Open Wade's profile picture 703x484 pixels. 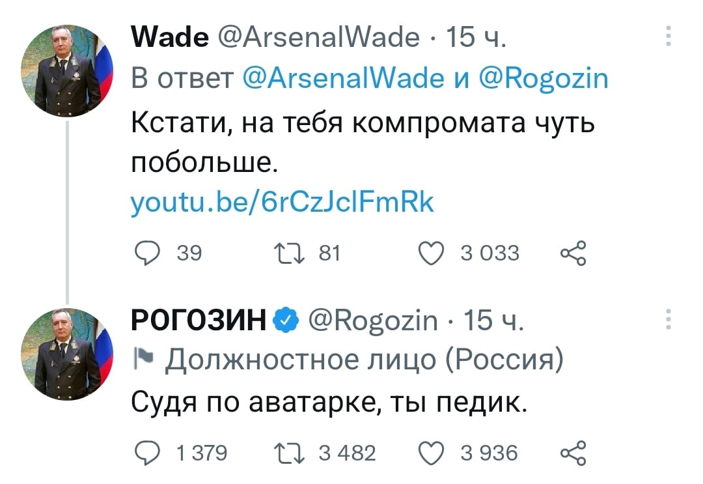tap(67, 71)
